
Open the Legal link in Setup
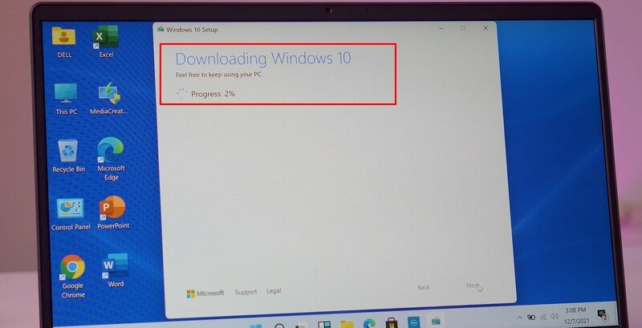(274, 291)
